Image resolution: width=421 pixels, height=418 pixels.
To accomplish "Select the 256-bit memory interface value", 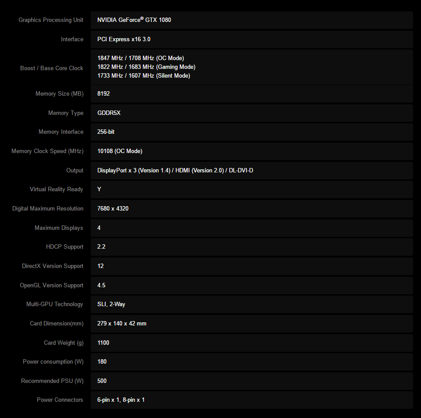I will pyautogui.click(x=106, y=132).
